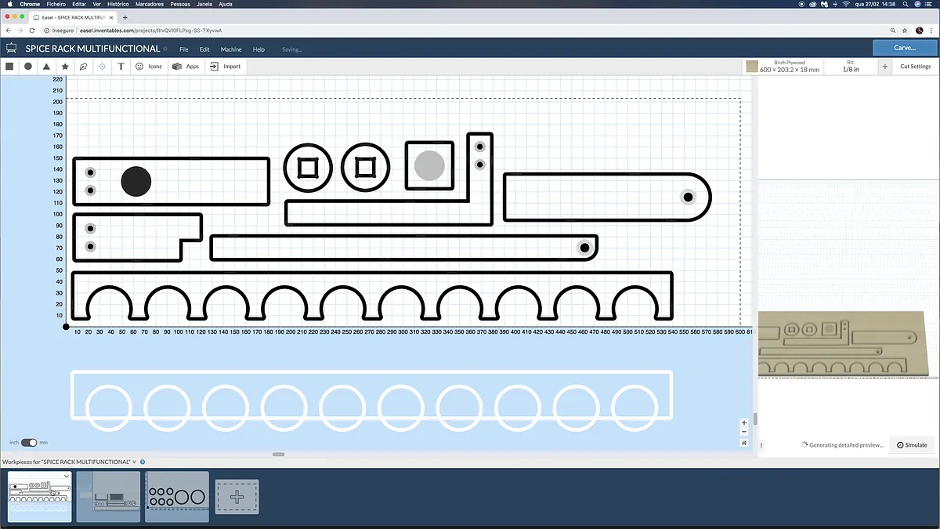Reload the Easel page

pos(32,30)
